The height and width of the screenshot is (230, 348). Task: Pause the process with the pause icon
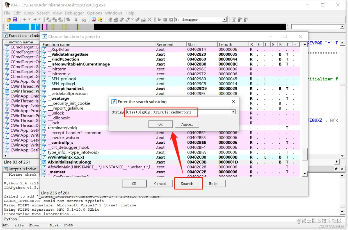click(x=165, y=20)
